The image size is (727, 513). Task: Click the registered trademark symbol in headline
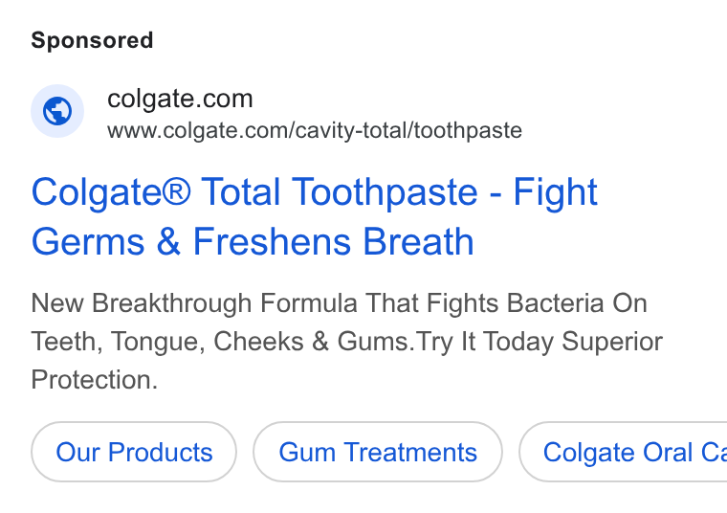[x=177, y=190]
